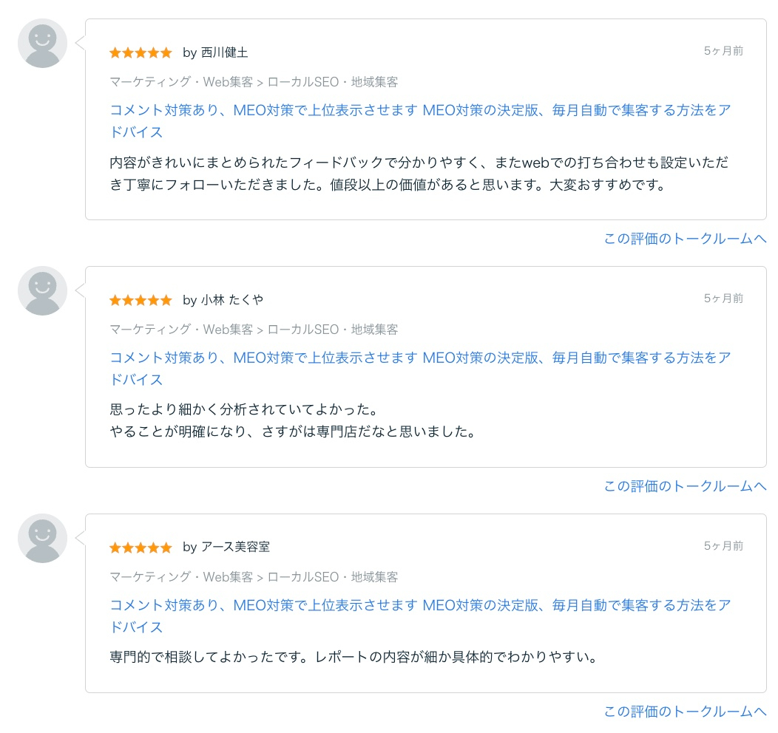Click the star icons on the bottom review
The width and height of the screenshot is (778, 733).
coord(141,548)
